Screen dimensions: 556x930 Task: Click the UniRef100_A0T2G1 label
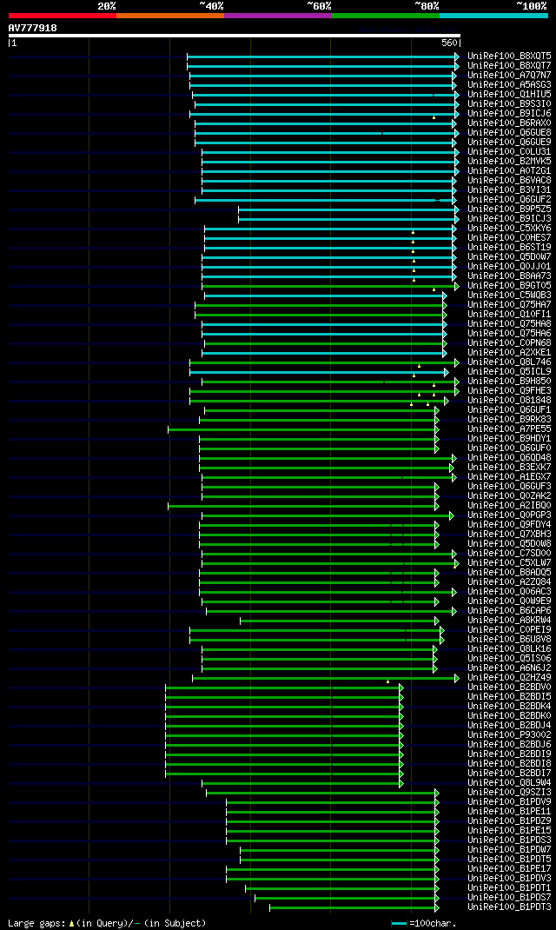(x=509, y=171)
